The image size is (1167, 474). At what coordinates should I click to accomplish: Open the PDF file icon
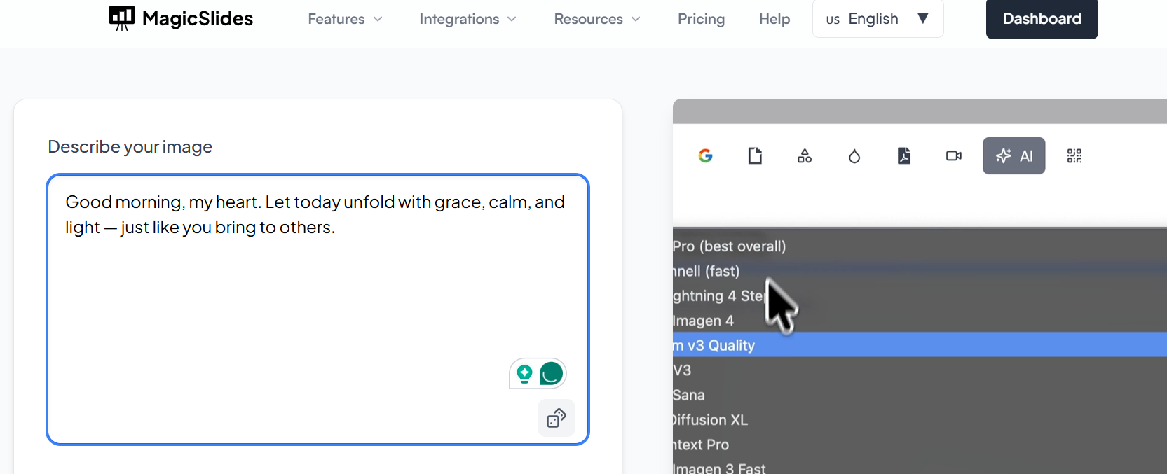[x=904, y=155]
